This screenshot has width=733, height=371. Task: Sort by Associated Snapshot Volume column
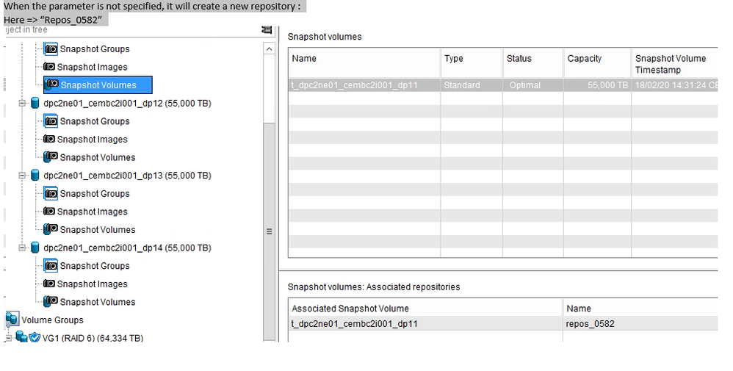[425, 308]
